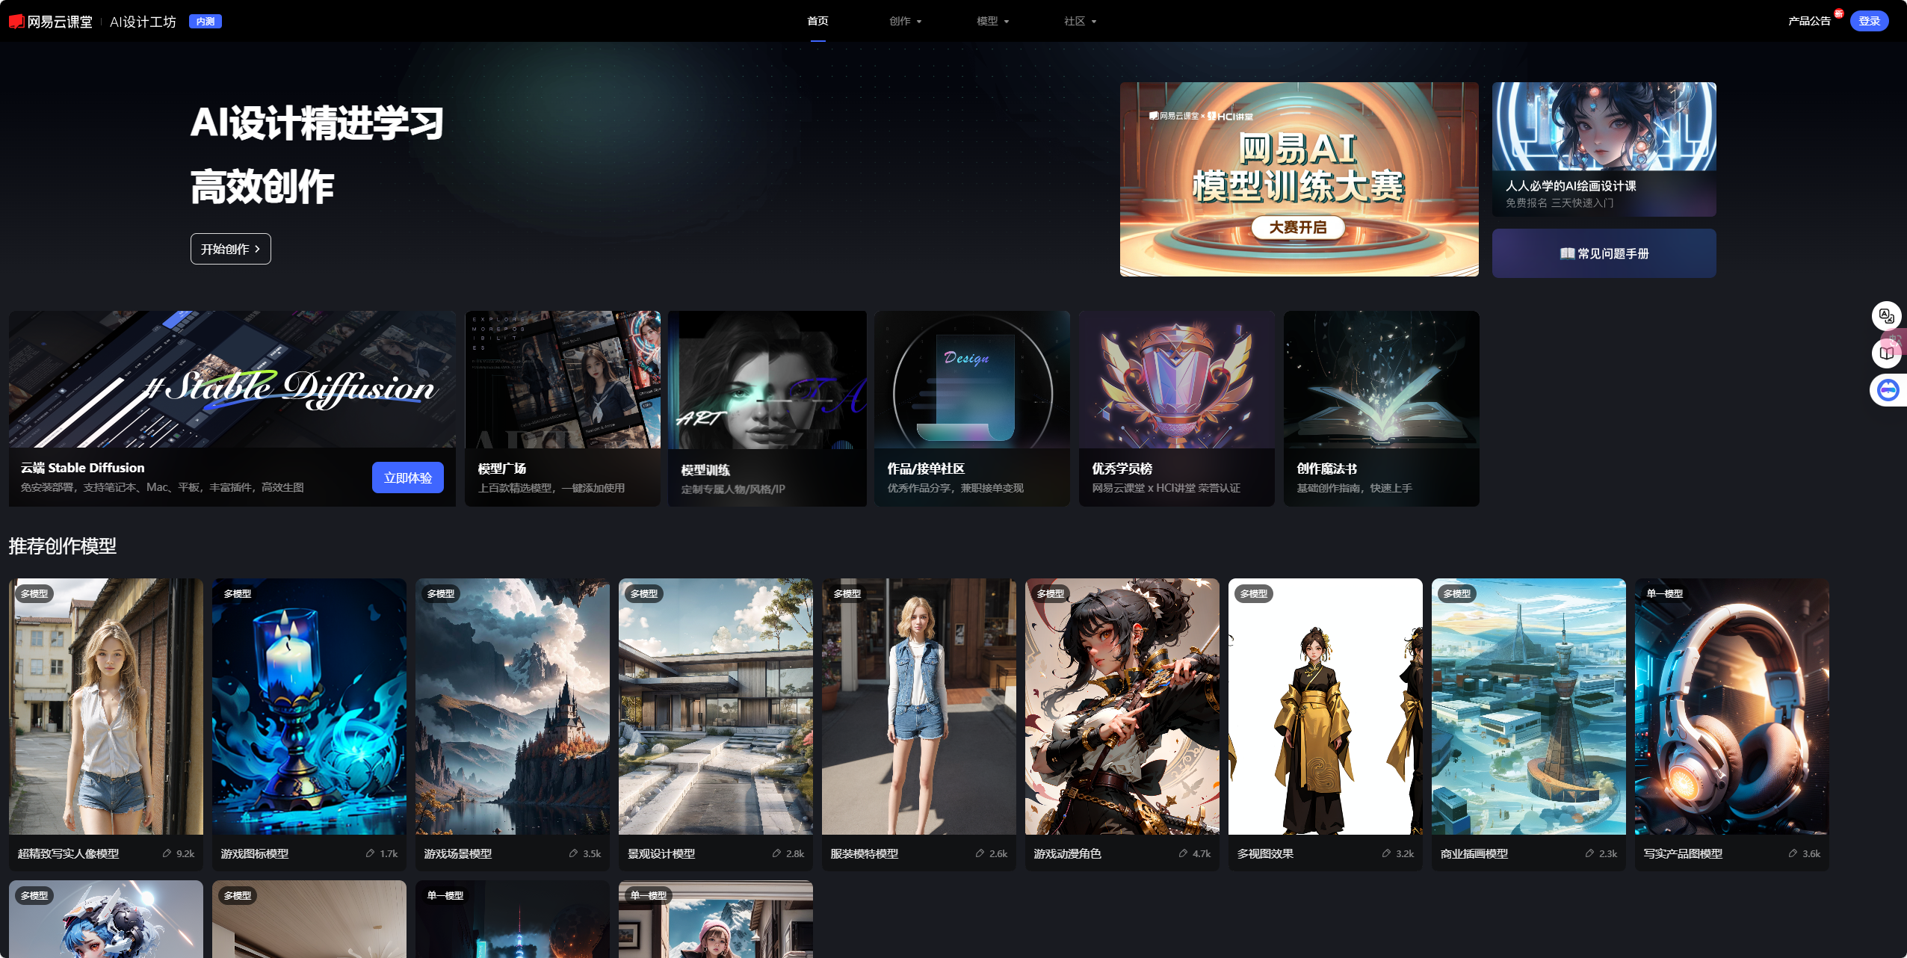Expand the 模型 dropdown menu
This screenshot has width=1907, height=958.
tap(992, 21)
